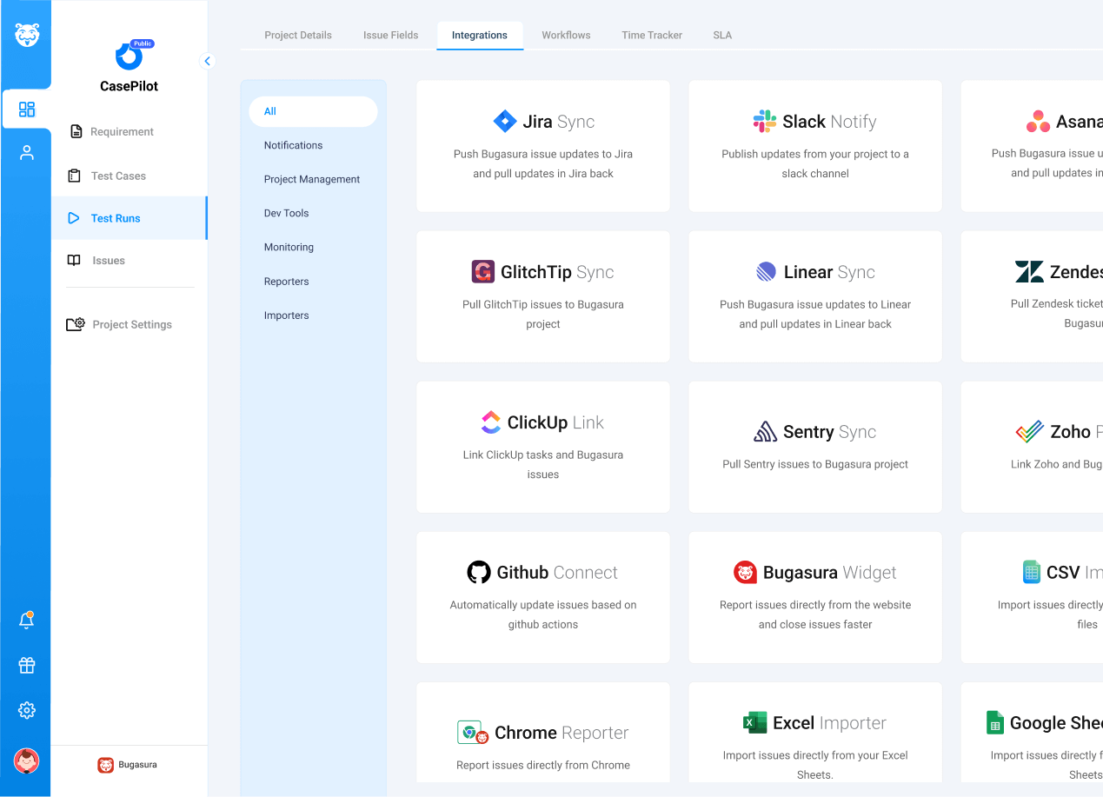Filter integrations by Reporters

286,282
